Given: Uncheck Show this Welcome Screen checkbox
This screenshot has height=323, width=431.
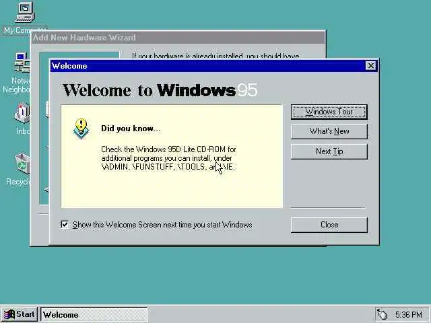Looking at the screenshot, I should tap(65, 224).
